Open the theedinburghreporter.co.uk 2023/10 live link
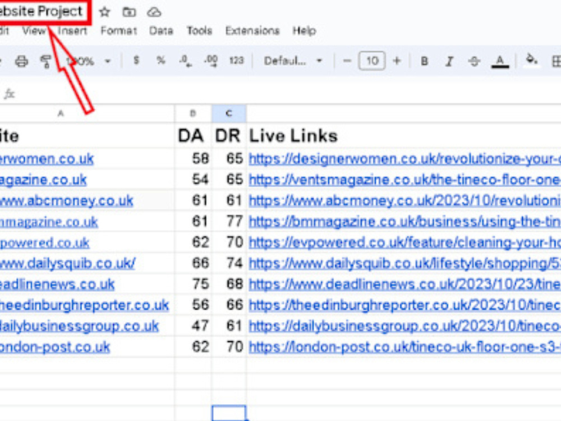Image resolution: width=561 pixels, height=421 pixels. click(x=404, y=305)
